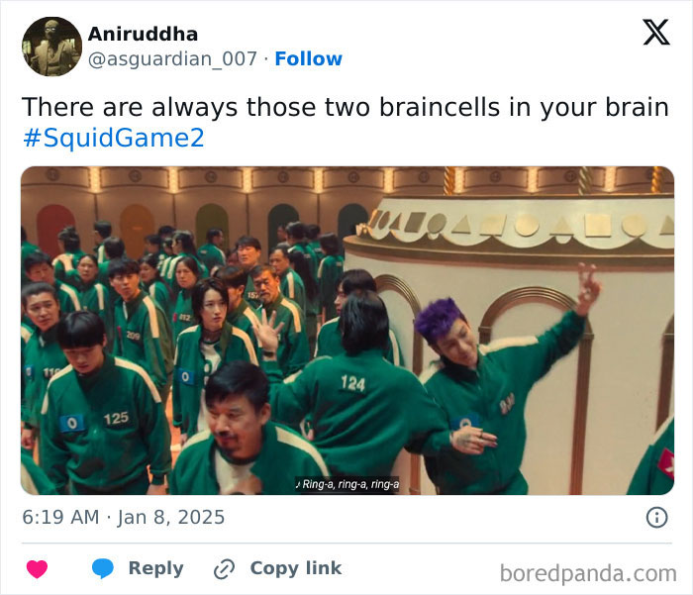Open the @asguardian_007 handle

point(172,58)
